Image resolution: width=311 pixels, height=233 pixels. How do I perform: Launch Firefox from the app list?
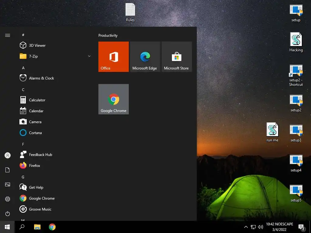pos(55,165)
